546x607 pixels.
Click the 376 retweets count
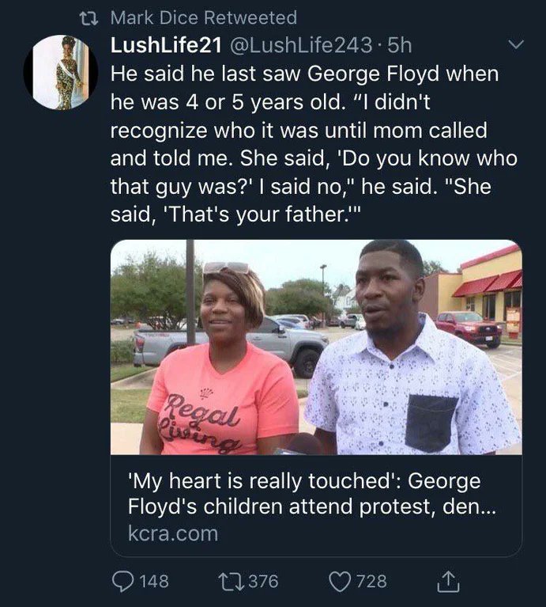pos(263,582)
